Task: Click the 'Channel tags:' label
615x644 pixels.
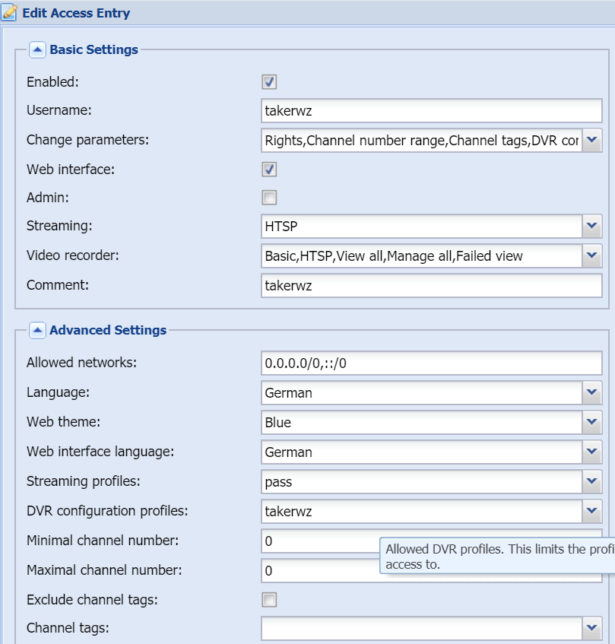Action: click(68, 628)
